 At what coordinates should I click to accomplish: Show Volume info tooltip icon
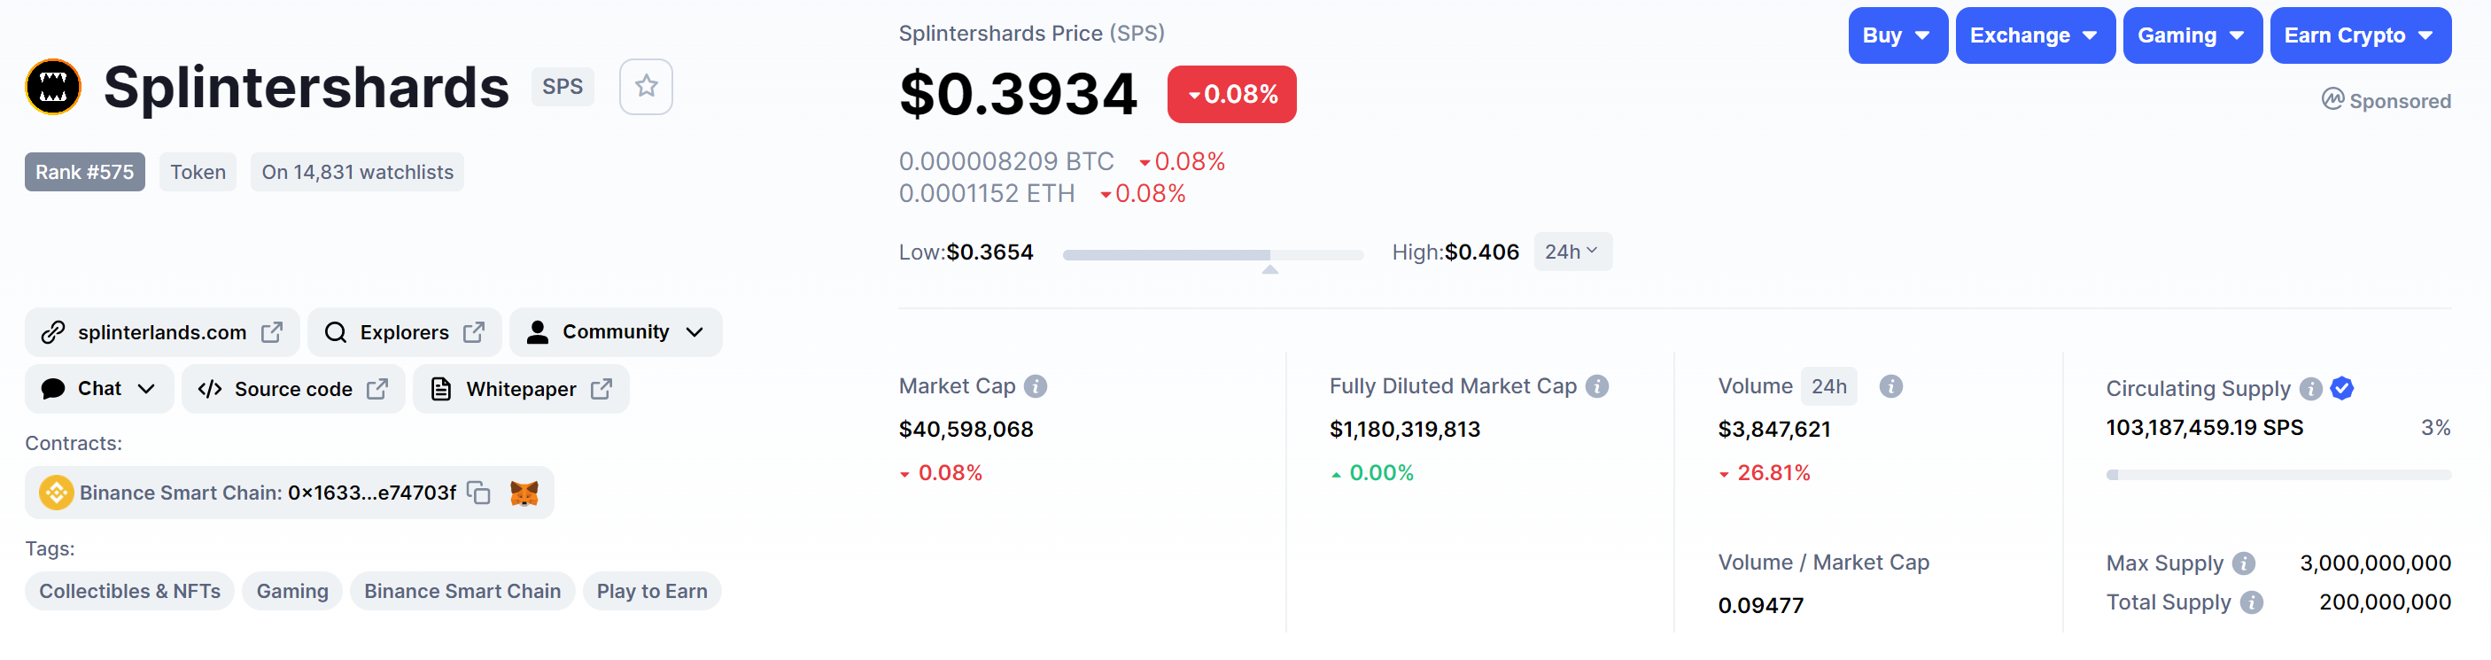1890,386
